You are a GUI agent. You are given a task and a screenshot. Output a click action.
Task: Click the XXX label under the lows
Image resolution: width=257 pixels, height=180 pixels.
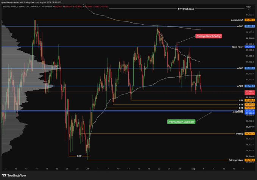coord(79,156)
